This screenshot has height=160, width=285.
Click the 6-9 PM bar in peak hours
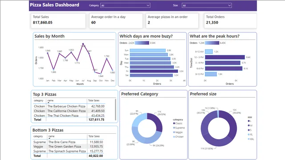[x=224, y=68]
